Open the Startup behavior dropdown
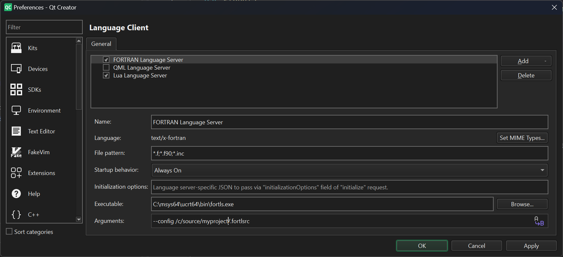563x257 pixels. (350, 170)
